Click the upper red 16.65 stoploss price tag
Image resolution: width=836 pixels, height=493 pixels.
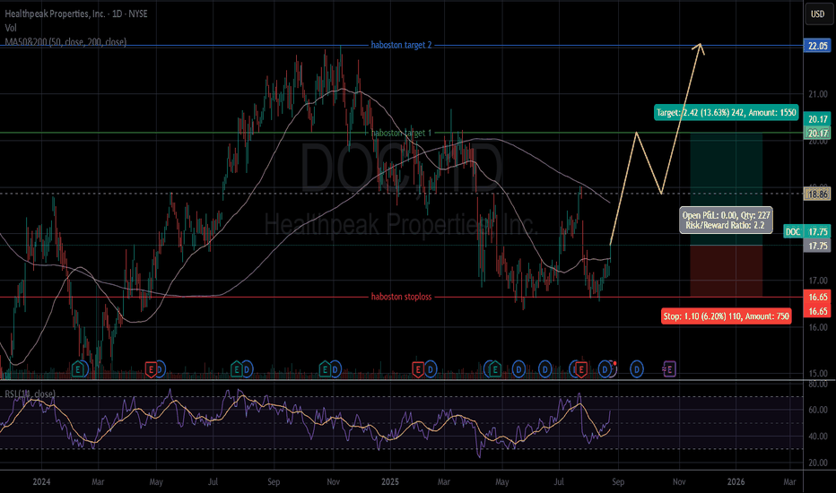click(817, 297)
